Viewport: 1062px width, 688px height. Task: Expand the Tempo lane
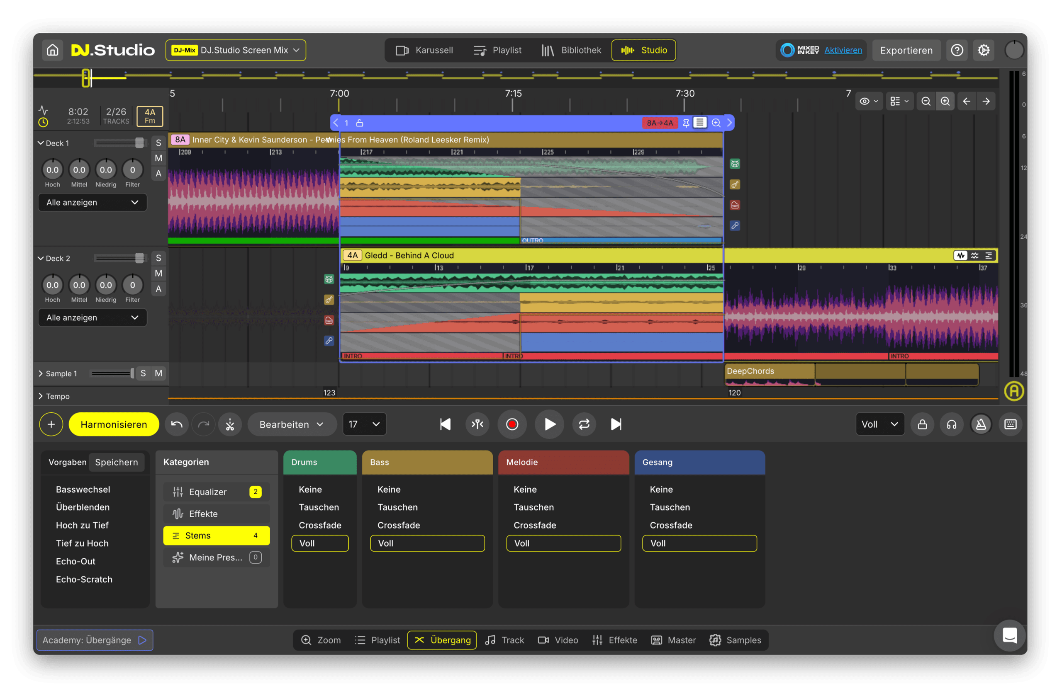(x=41, y=396)
